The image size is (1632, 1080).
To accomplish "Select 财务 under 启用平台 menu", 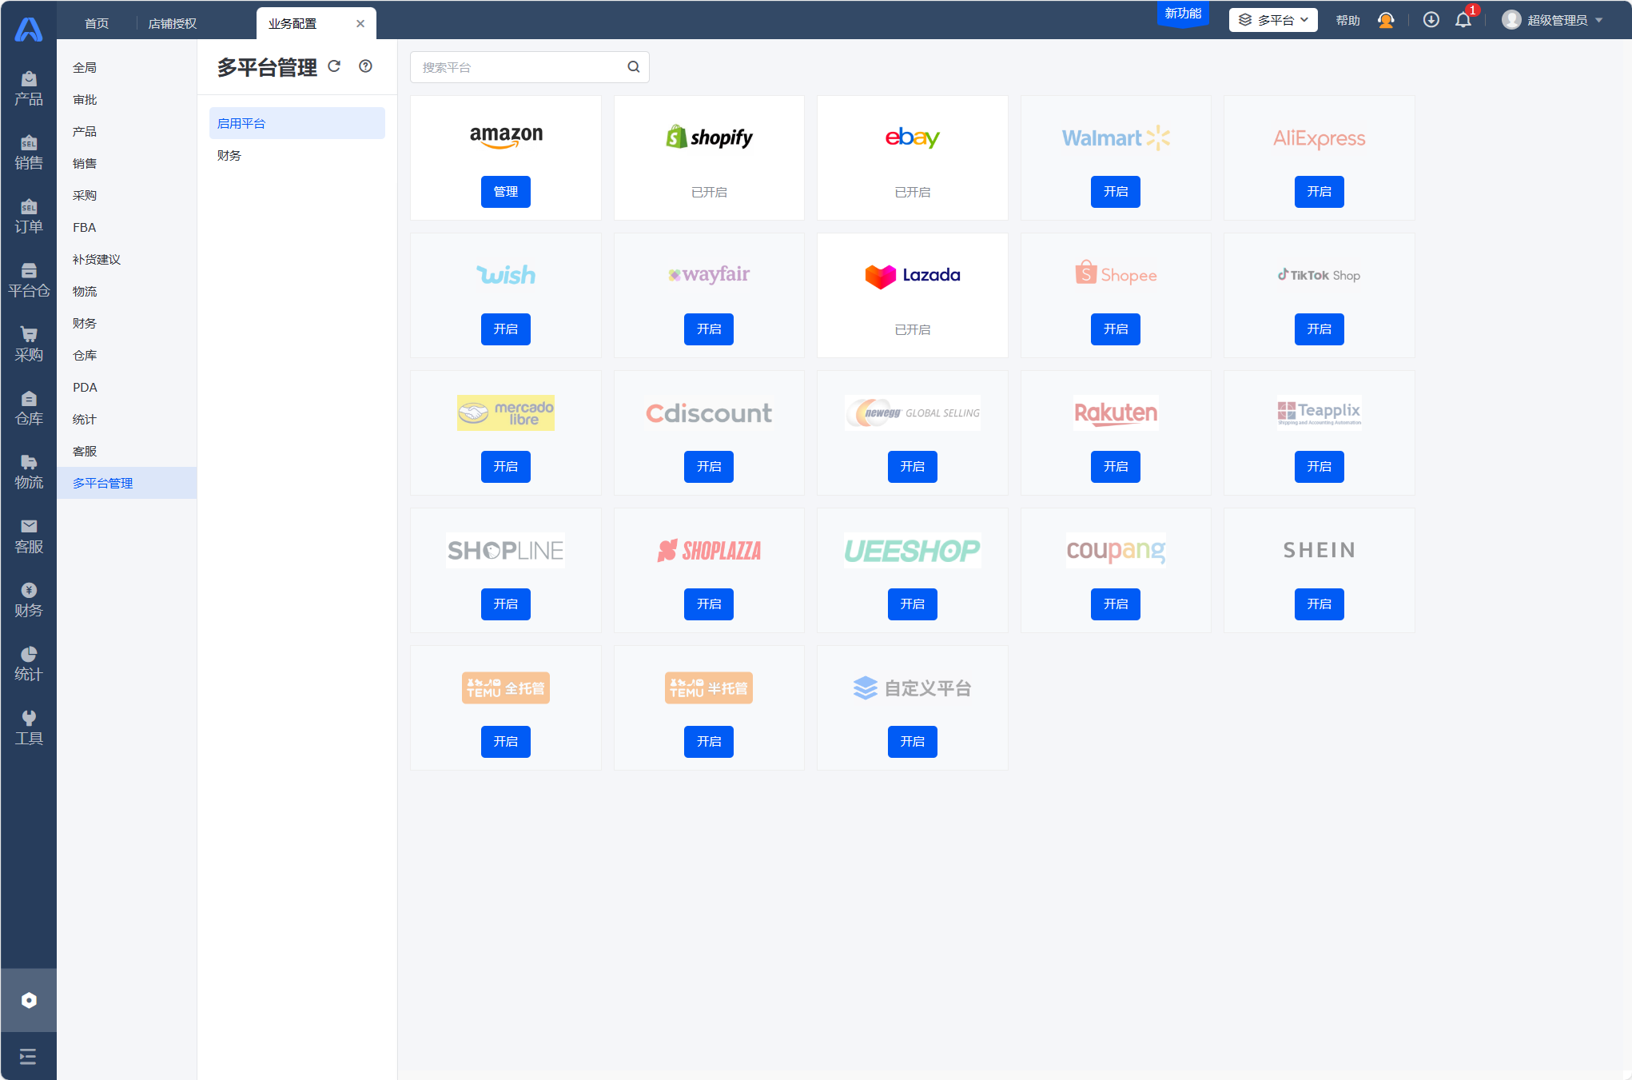I will coord(229,155).
